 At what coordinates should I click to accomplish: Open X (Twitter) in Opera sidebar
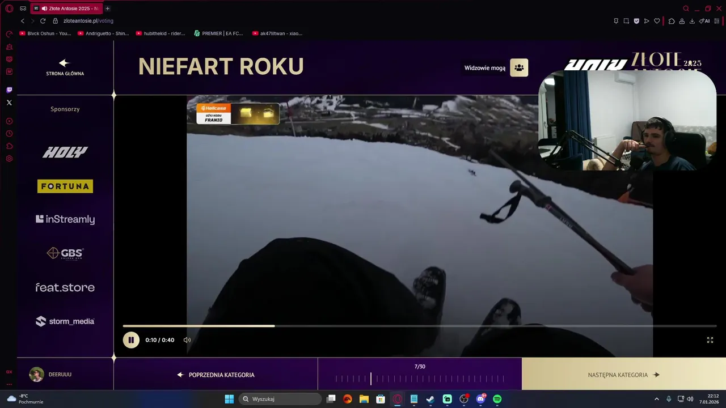click(x=9, y=103)
